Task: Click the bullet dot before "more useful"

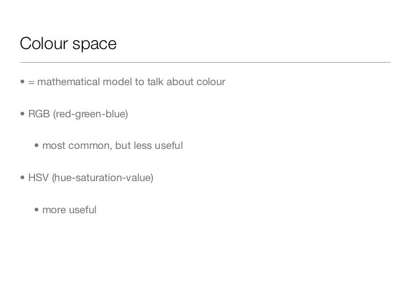Action: click(37, 210)
